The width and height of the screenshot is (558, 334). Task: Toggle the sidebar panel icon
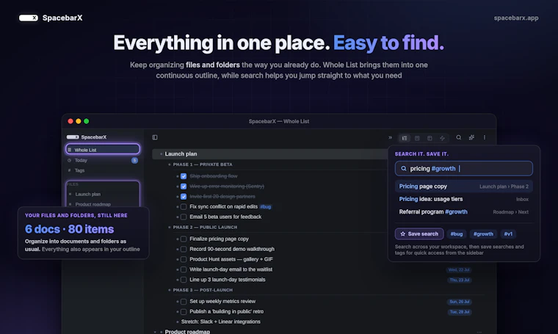pos(155,137)
